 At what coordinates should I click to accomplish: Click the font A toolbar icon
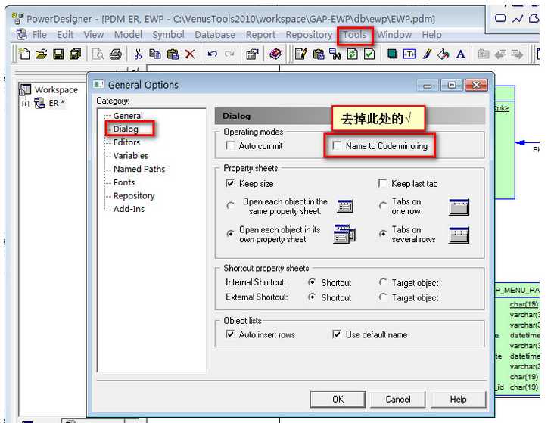(460, 54)
